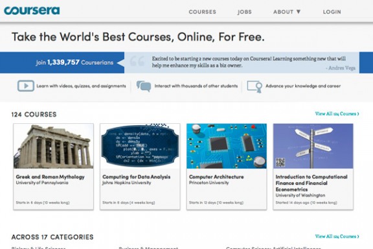Click View All link beside categories heading
This screenshot has height=249, width=373.
pyautogui.click(x=337, y=237)
